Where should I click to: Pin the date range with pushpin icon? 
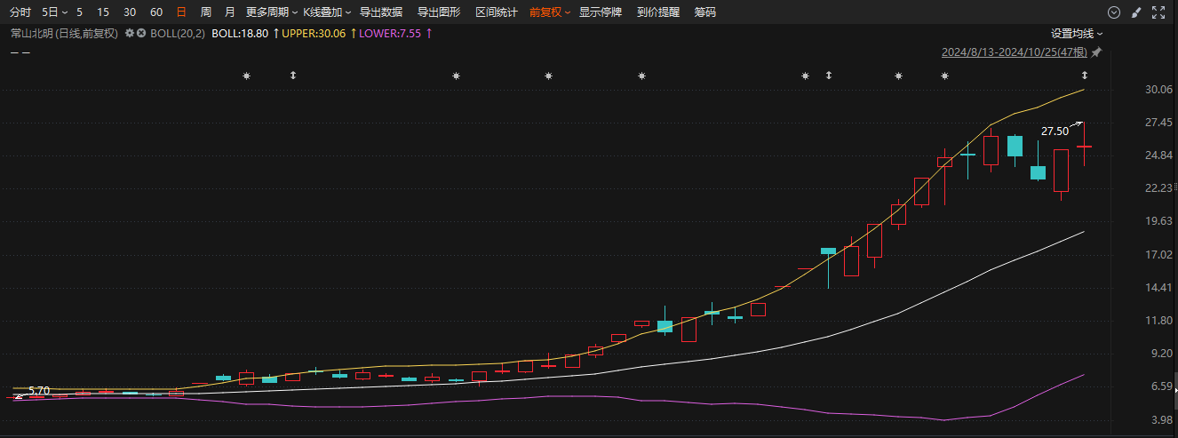point(1096,52)
